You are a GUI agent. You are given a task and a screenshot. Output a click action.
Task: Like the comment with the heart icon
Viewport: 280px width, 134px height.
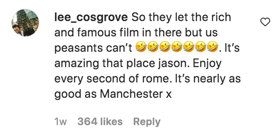click(265, 22)
